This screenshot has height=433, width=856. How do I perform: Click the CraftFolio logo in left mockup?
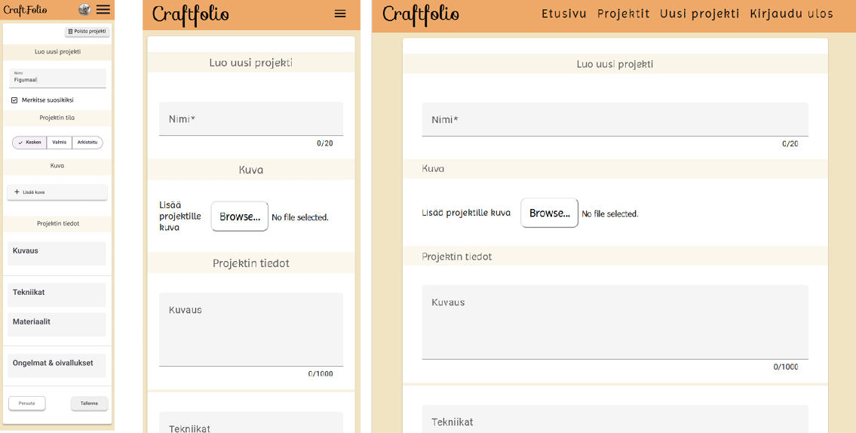[26, 10]
